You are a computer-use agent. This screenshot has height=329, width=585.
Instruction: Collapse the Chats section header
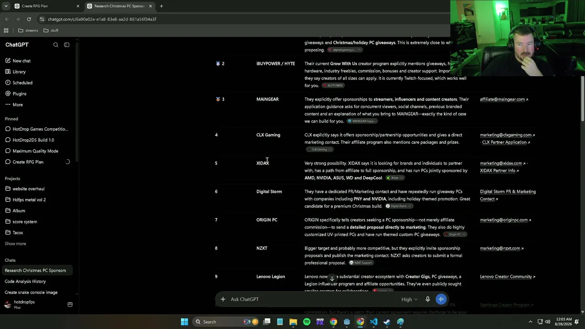click(x=10, y=260)
